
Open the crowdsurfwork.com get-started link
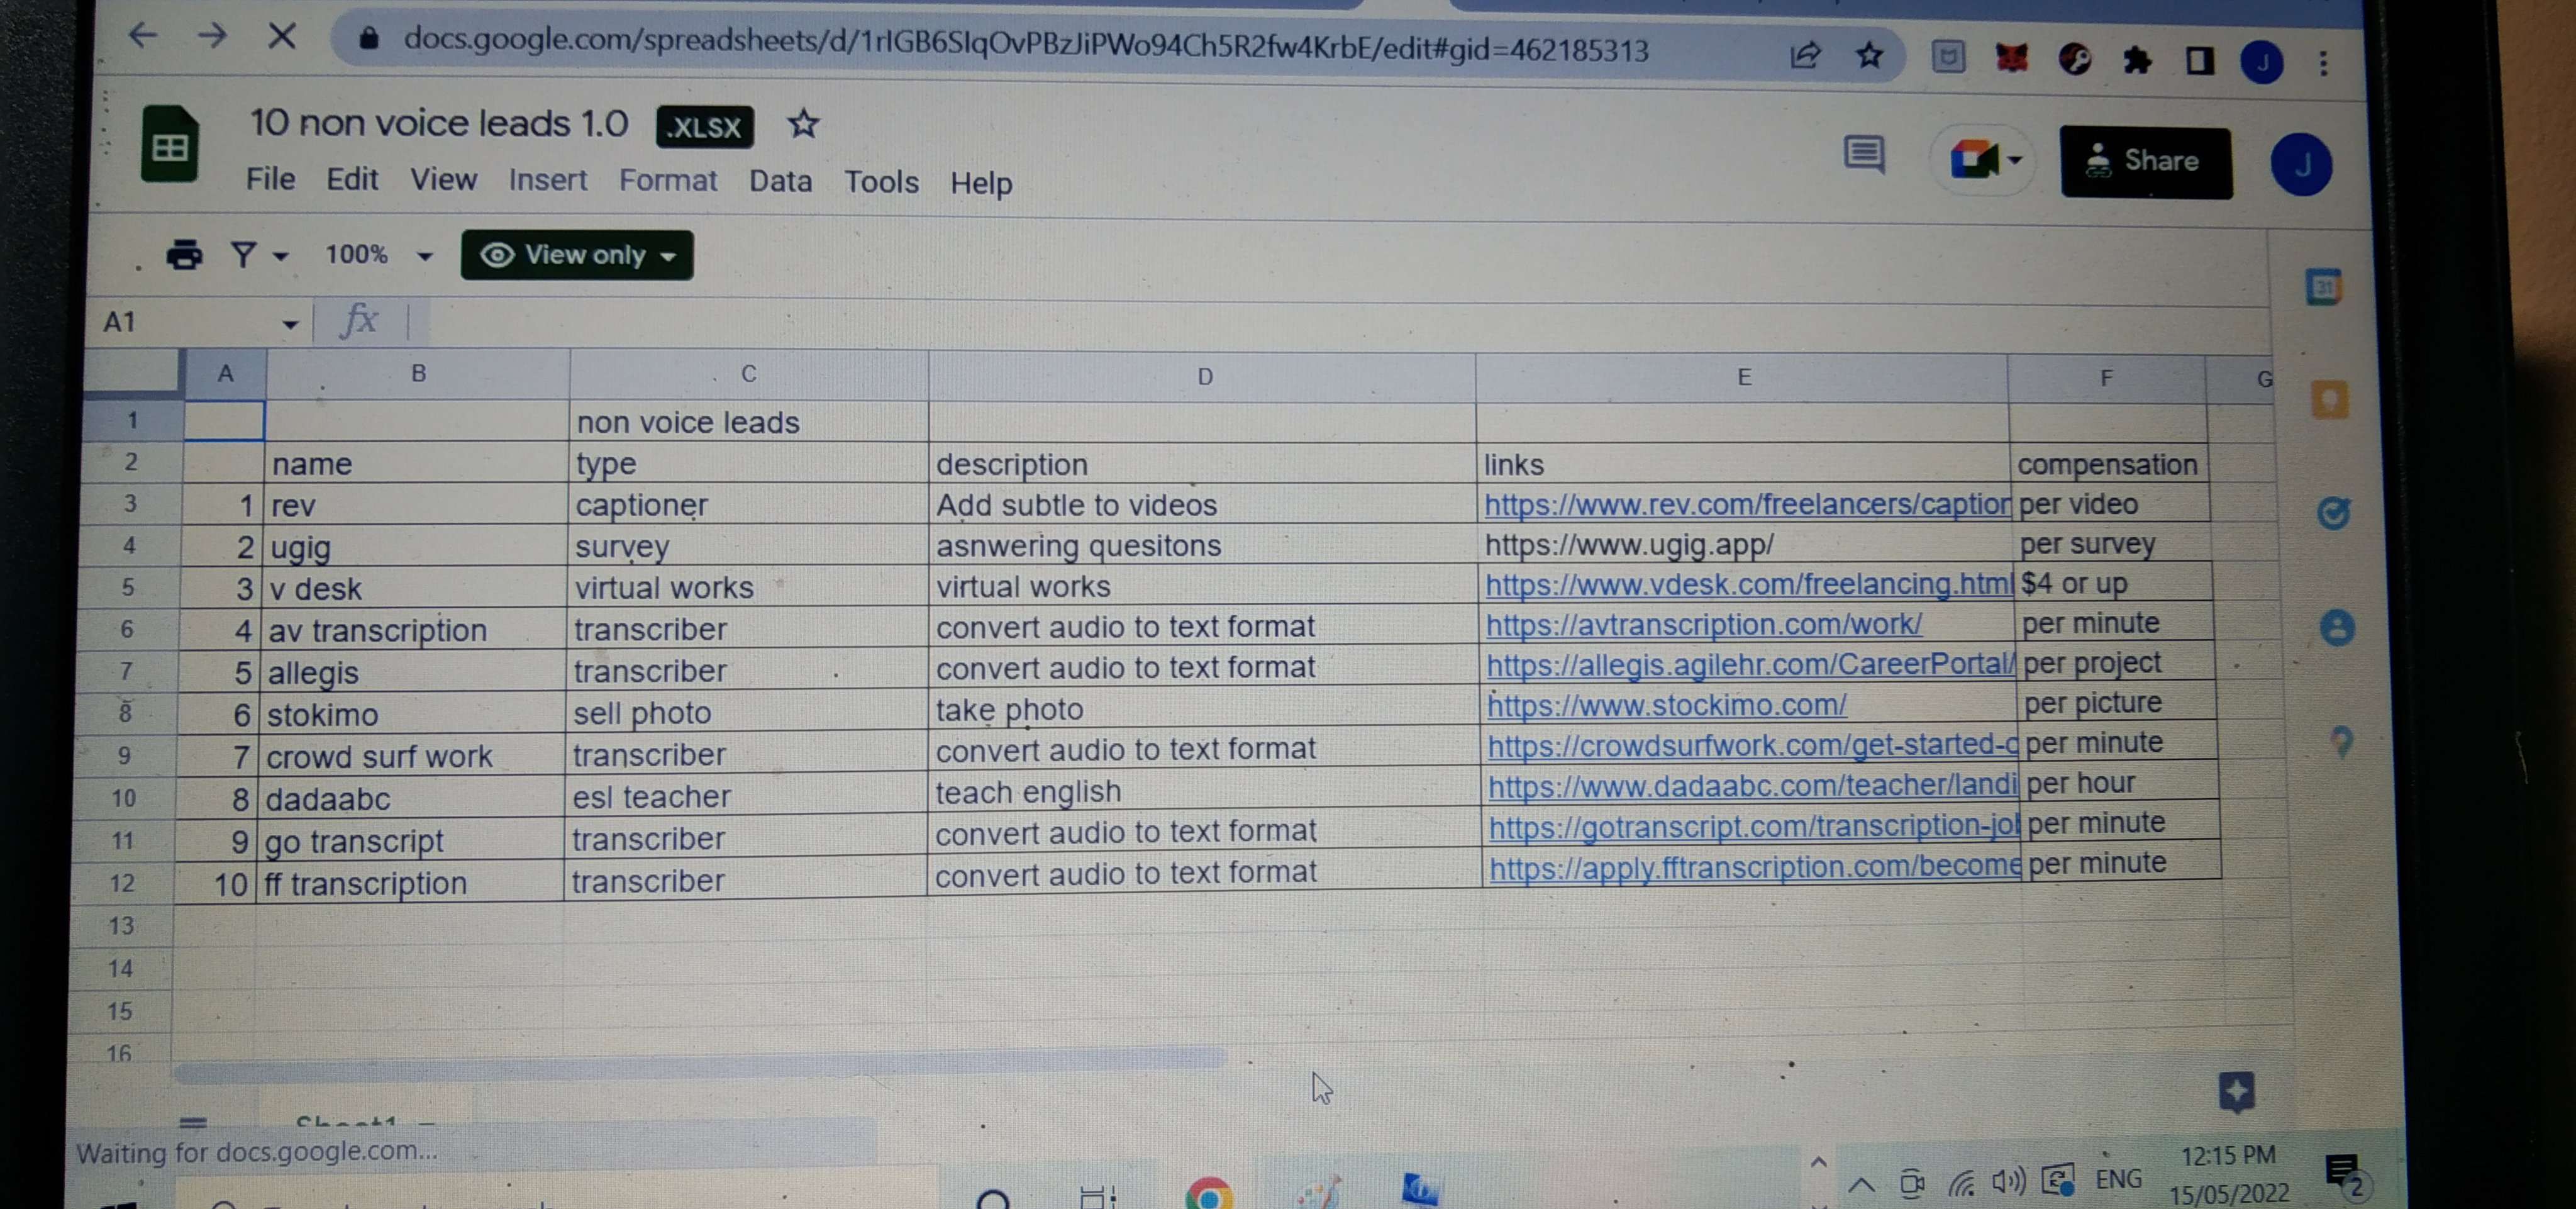point(1752,745)
